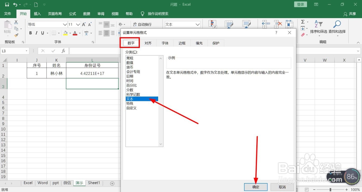362x192 pixels.
Task: Click the Conditional Formatting icon
Action: [212, 24]
